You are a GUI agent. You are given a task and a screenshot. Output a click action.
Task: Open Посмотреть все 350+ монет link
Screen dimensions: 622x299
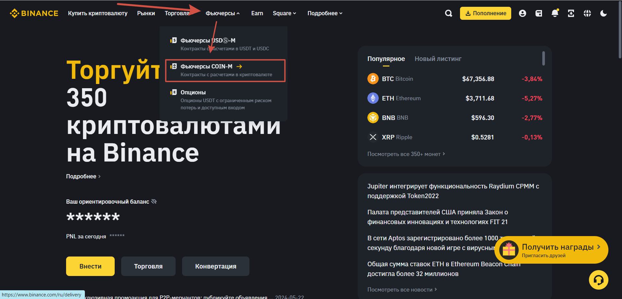406,154
